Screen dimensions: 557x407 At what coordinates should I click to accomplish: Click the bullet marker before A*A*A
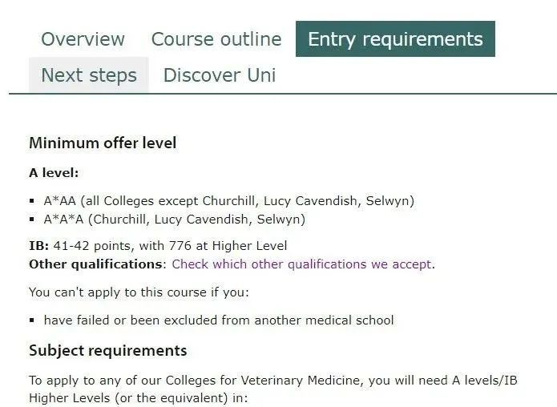tap(32, 220)
